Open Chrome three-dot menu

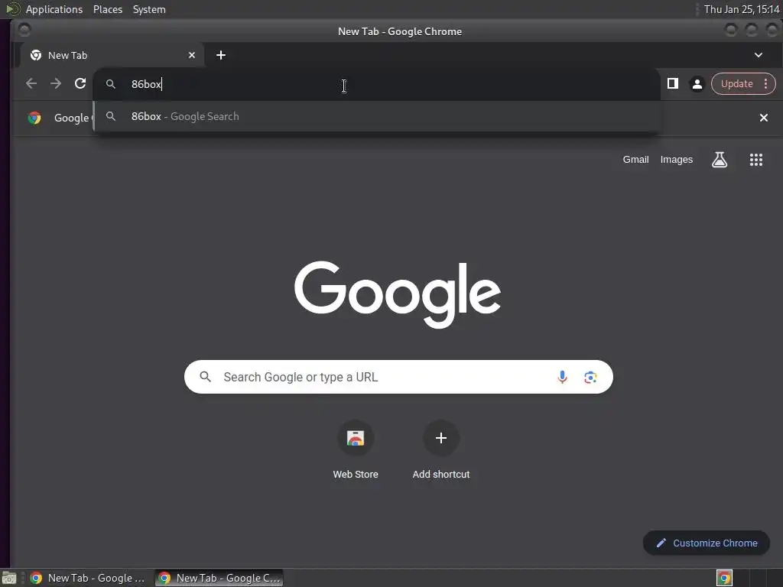click(765, 84)
